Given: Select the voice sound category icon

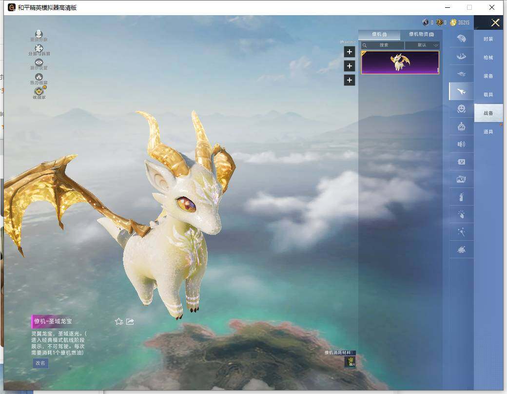Looking at the screenshot, I should (461, 144).
